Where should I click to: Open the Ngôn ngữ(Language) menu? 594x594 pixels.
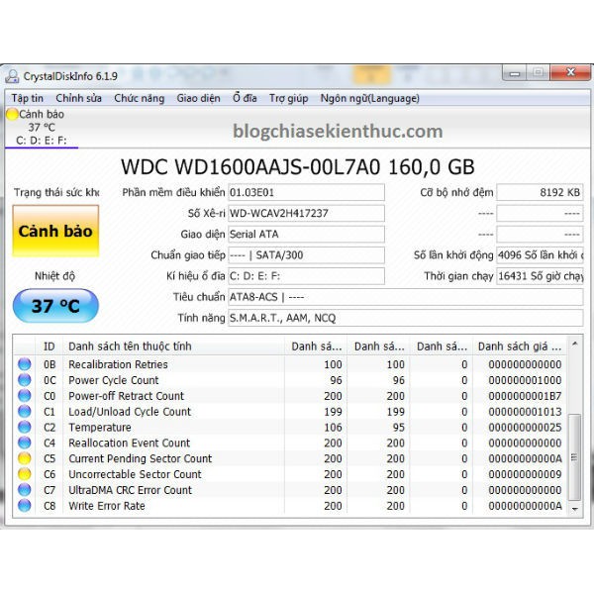[369, 98]
